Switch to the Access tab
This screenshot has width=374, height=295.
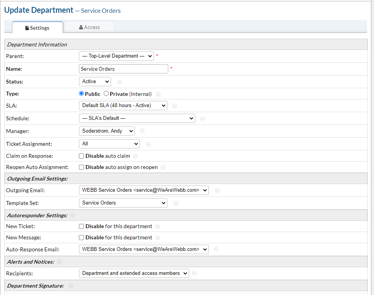coord(89,27)
